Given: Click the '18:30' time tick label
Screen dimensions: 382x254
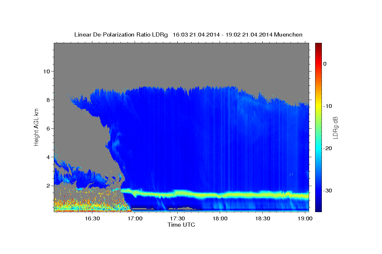Looking at the screenshot, I should click(x=263, y=218).
